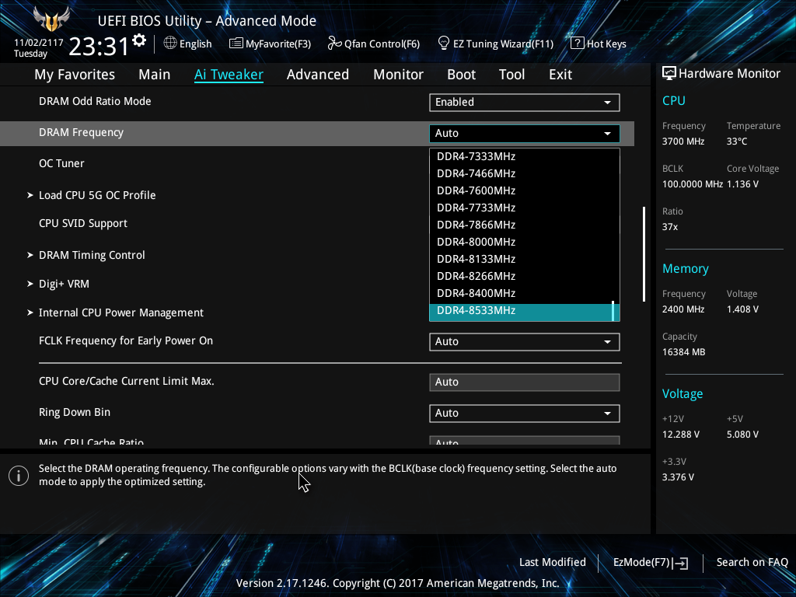Click the 11/02/2117 Tuesday date

pos(38,48)
